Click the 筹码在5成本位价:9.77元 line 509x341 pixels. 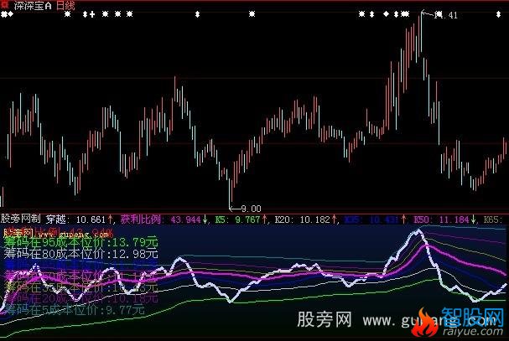75,310
